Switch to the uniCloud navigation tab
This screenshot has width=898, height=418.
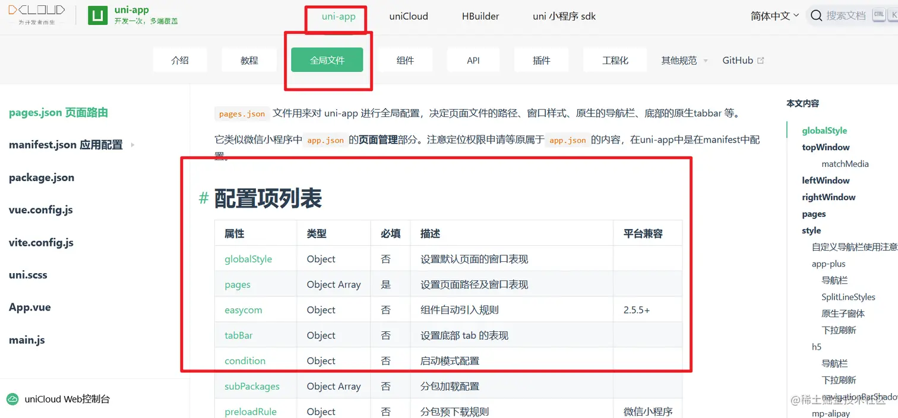click(409, 16)
